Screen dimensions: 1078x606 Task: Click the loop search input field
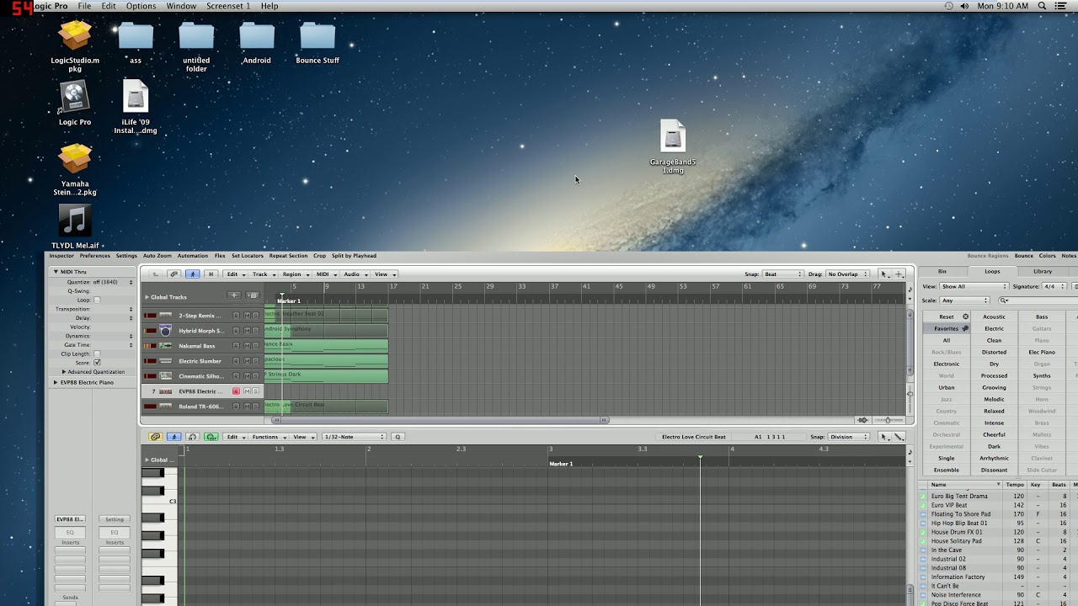point(1037,300)
